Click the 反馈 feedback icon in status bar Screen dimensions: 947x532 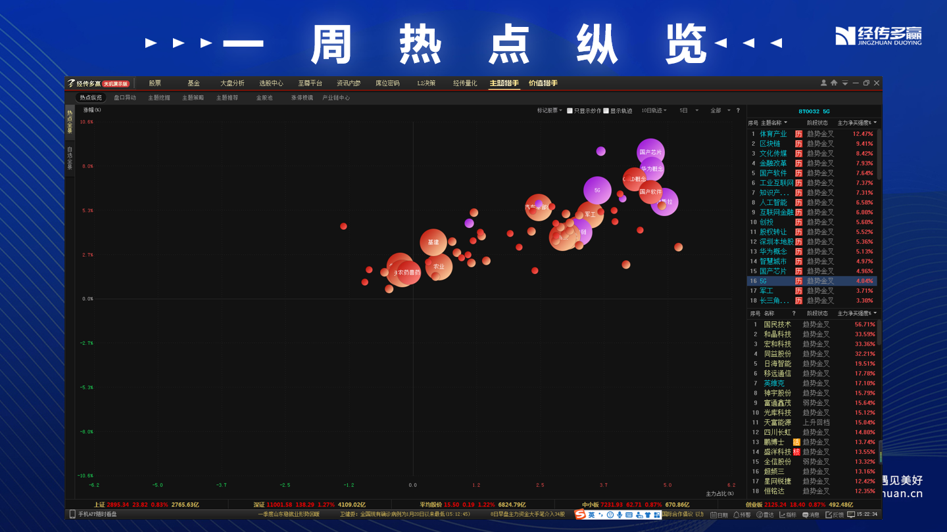tap(829, 515)
